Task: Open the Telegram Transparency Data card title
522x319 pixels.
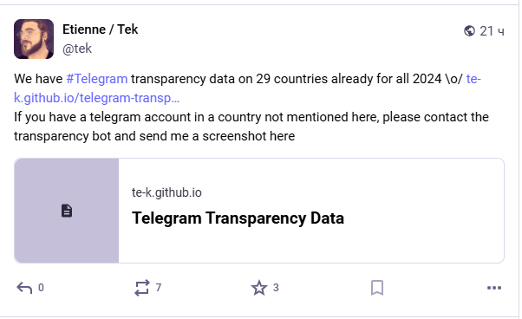Action: click(x=238, y=218)
